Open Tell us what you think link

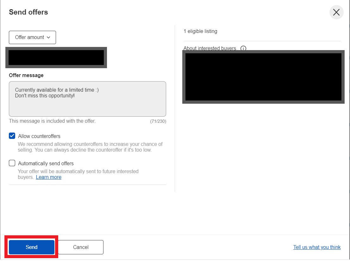pyautogui.click(x=317, y=247)
